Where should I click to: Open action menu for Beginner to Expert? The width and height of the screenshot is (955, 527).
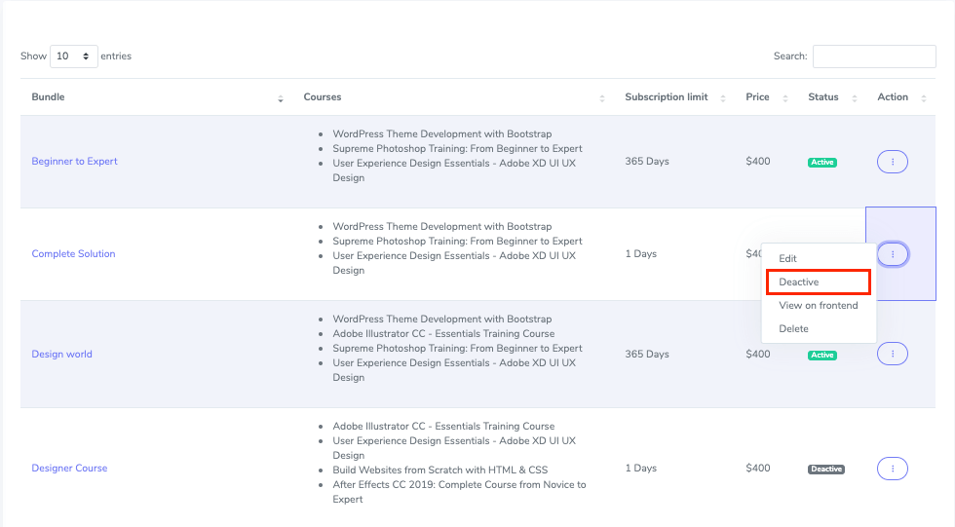coord(892,162)
